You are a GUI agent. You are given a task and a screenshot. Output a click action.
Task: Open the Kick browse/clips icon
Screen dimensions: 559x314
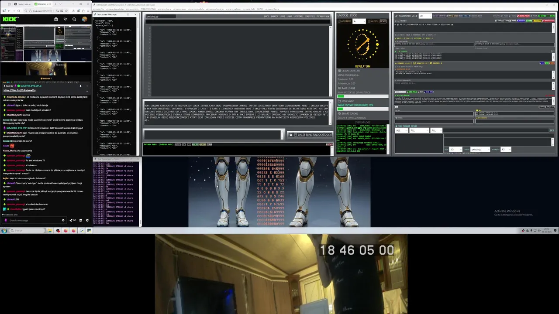tap(56, 19)
